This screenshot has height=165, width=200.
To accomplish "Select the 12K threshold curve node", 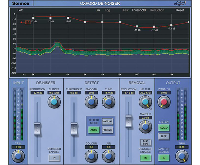I will click(120, 22).
